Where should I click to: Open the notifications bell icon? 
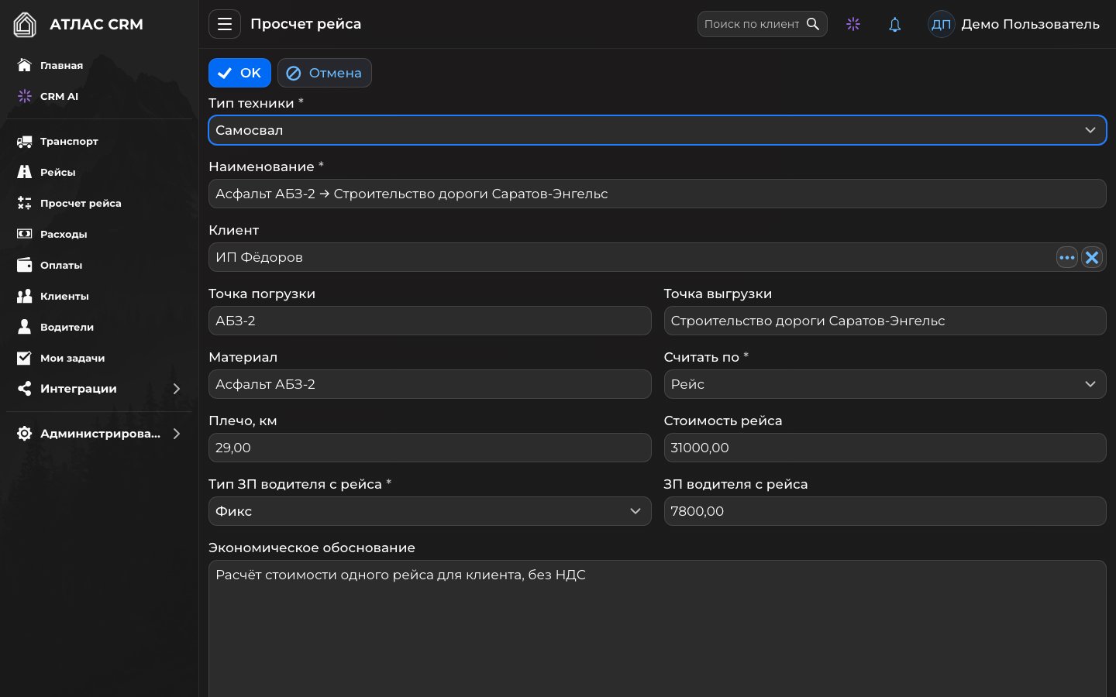894,24
